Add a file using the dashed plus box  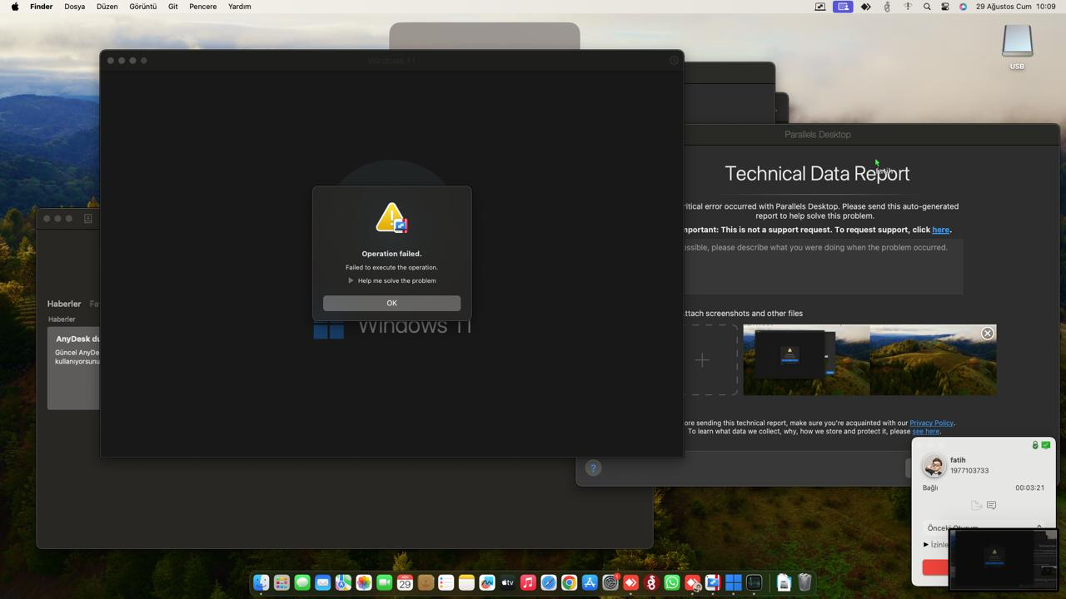[702, 360]
